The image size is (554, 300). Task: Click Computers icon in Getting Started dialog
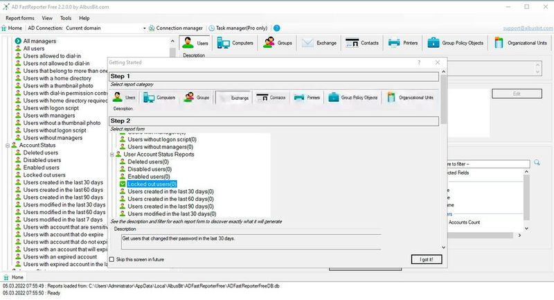159,97
